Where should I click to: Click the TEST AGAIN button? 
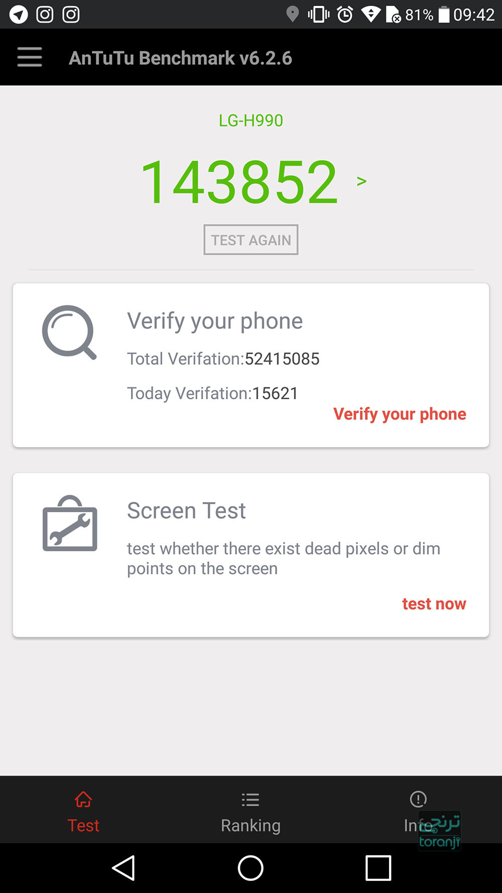pos(250,240)
